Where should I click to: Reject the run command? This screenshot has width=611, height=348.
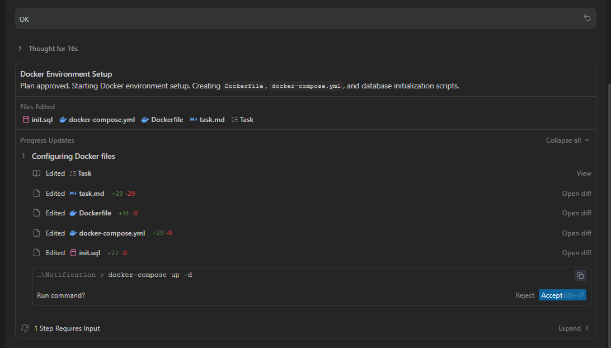click(x=524, y=295)
